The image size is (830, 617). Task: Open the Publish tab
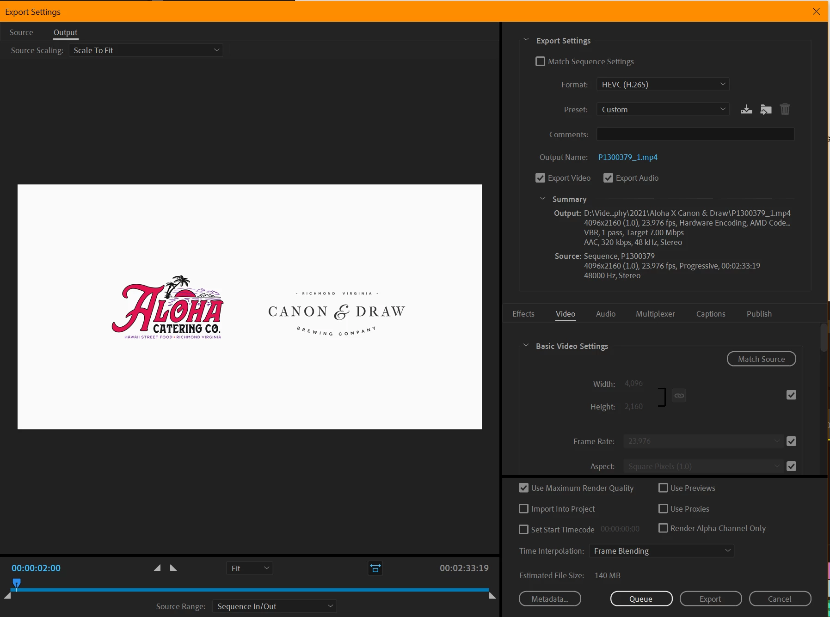pos(759,314)
